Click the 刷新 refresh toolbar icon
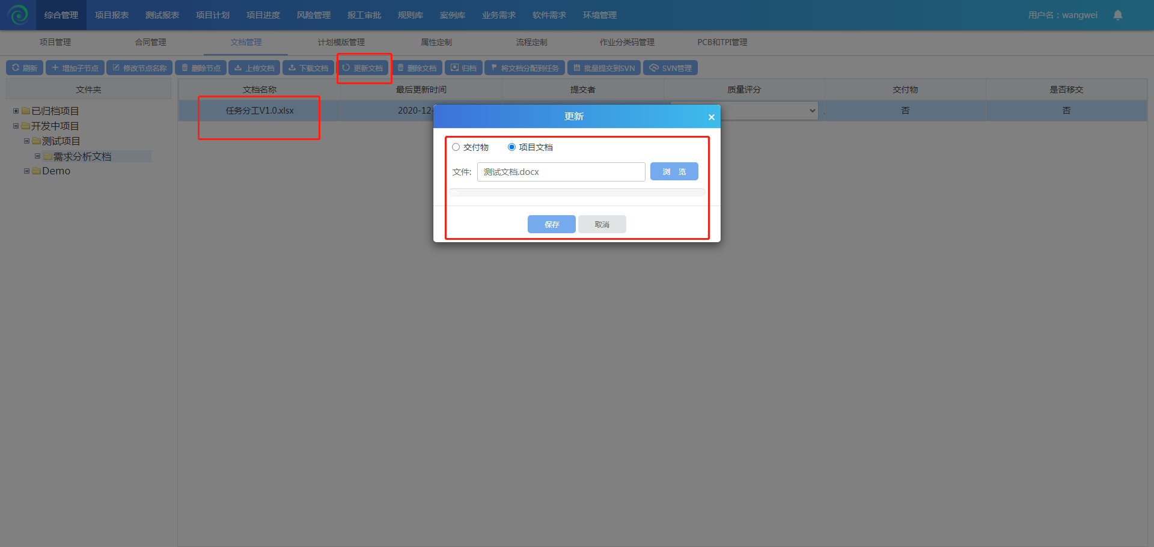The height and width of the screenshot is (547, 1154). point(16,68)
